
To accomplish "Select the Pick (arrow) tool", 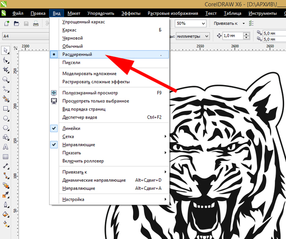I will 6,50.
